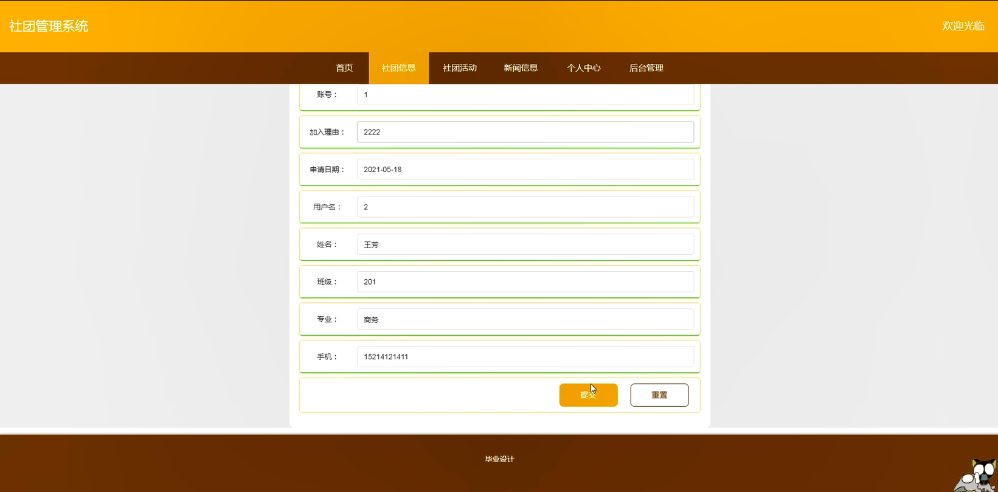Focus the 姓名 field containing 王芳
Image resolution: width=998 pixels, height=492 pixels.
coord(525,244)
